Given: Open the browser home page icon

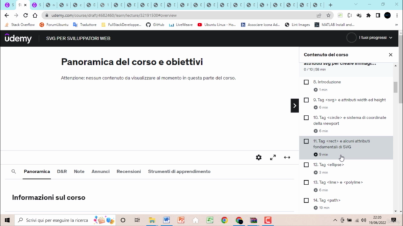Looking at the screenshot, I should tap(35, 15).
